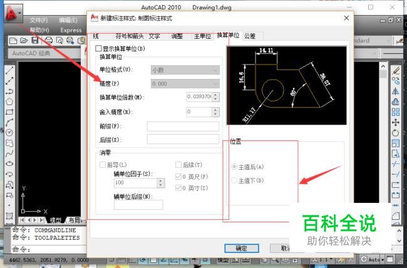Switch to the 公差 tab

pyautogui.click(x=250, y=36)
